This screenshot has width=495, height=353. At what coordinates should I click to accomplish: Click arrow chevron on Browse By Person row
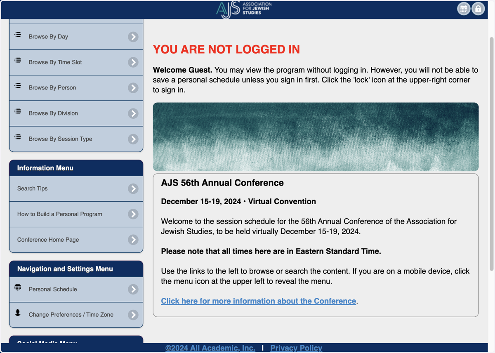133,88
